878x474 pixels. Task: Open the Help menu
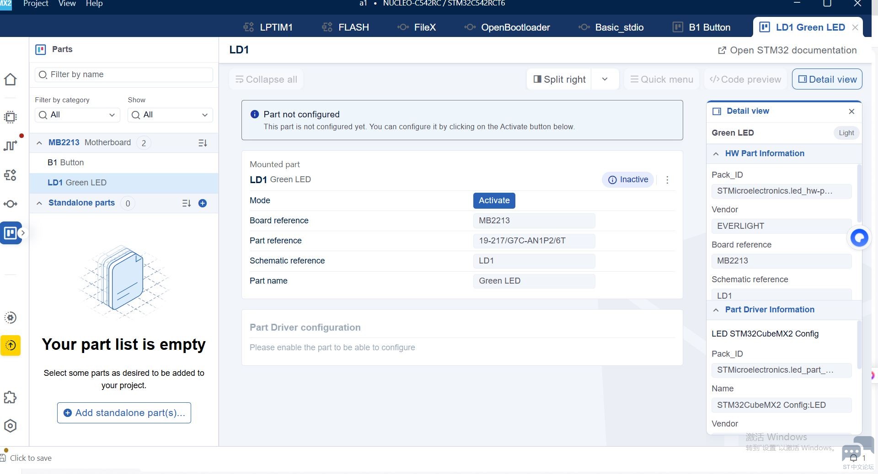tap(94, 4)
